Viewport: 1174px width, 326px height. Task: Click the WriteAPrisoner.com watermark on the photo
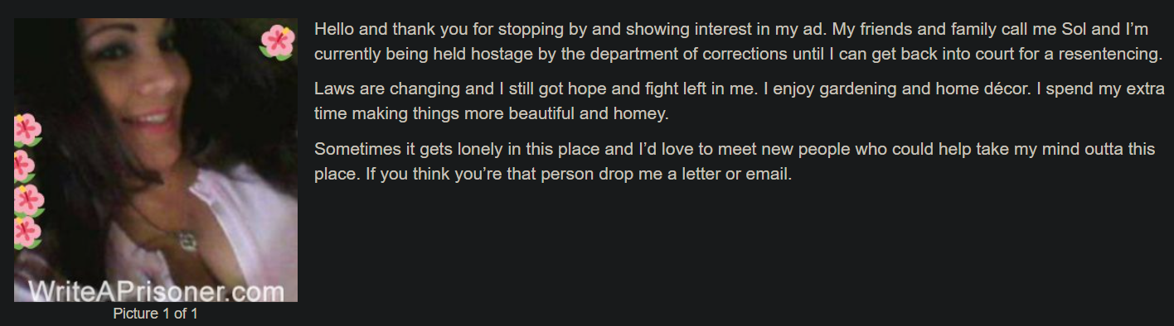pyautogui.click(x=154, y=290)
